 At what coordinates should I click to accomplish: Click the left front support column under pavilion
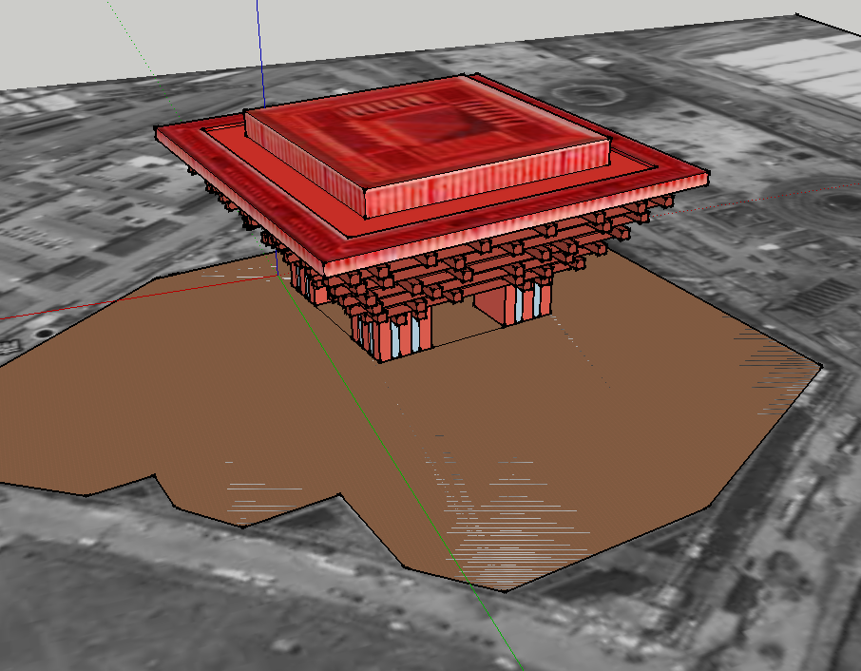392,335
